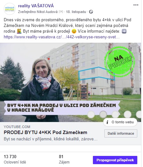Image resolution: width=143 pixels, height=167 pixels.
Task: View 81 Zájem engagement stats
Action: pos(64,159)
